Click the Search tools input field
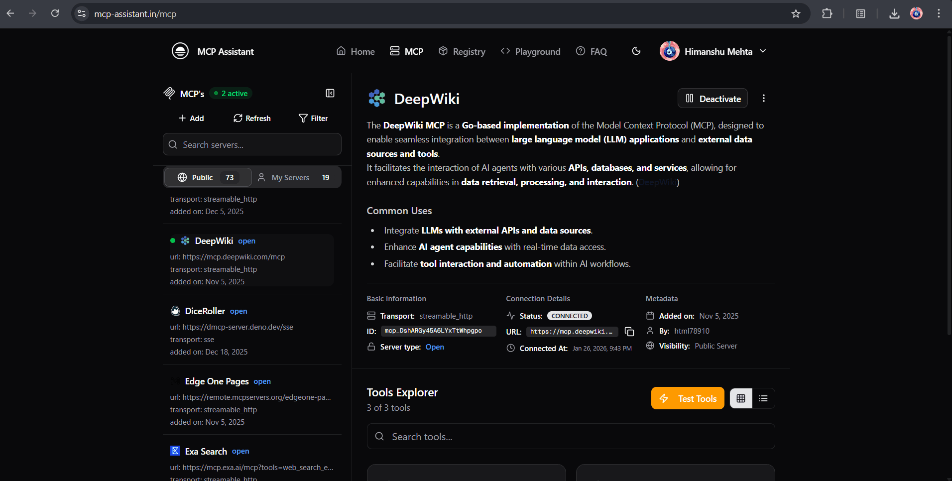The width and height of the screenshot is (952, 481). (571, 436)
